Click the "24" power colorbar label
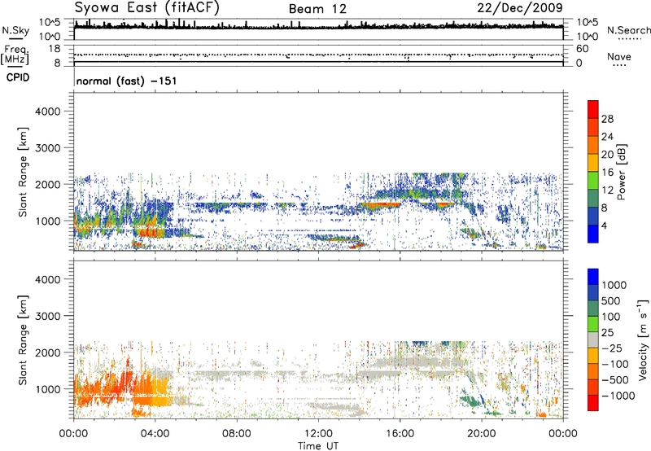 (x=607, y=137)
